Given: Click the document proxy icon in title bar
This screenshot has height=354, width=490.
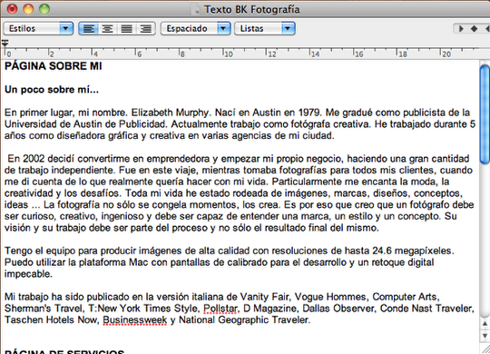Looking at the screenshot, I should click(196, 9).
